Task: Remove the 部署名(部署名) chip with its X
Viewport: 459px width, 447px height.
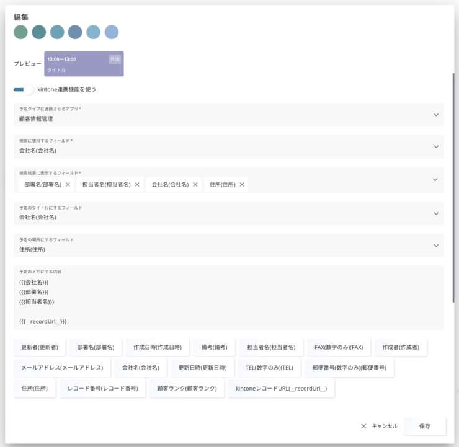Action: click(x=68, y=184)
